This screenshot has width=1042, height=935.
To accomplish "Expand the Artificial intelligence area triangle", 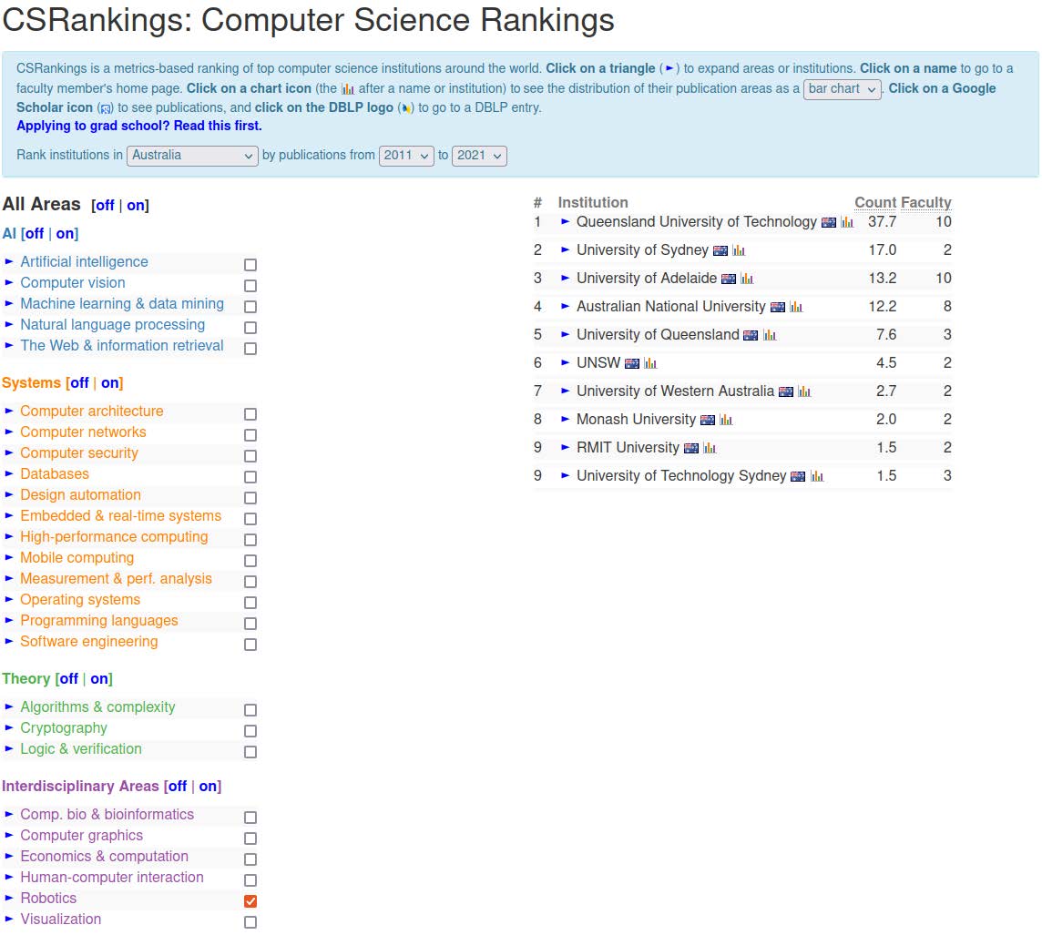I will (8, 261).
